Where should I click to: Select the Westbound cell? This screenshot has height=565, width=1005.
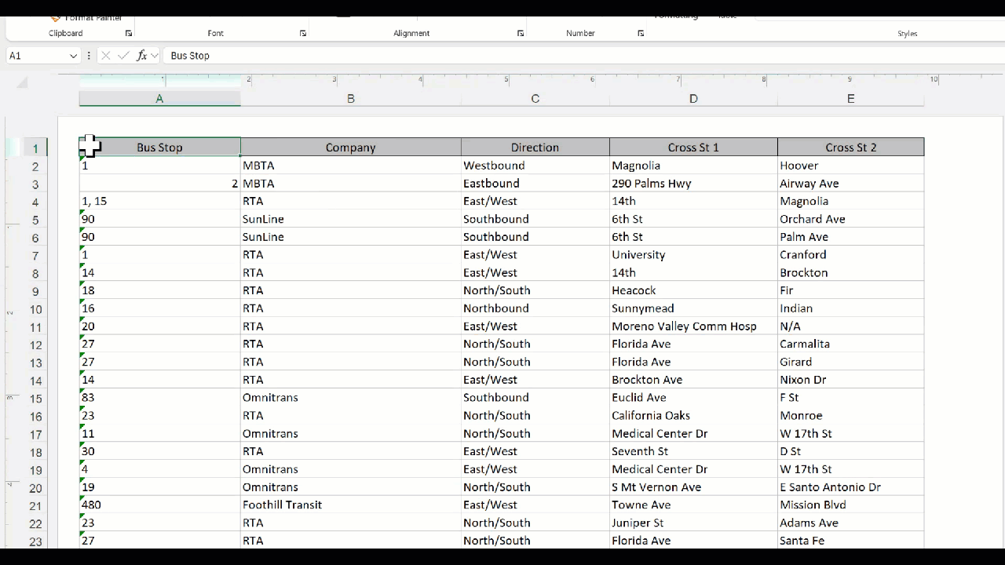(535, 166)
